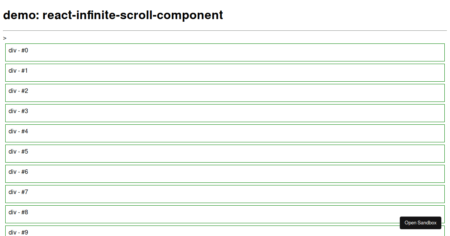The image size is (450, 236).
Task: Select the 'div - #0' list item
Action: [225, 52]
